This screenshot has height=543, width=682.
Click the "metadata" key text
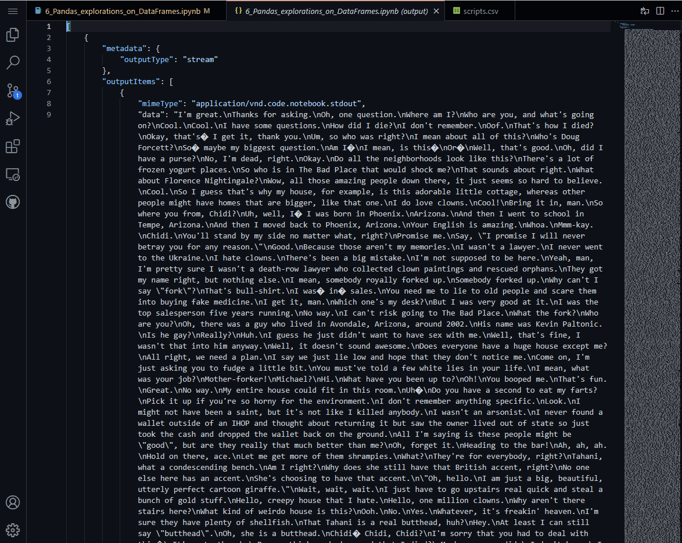click(124, 49)
